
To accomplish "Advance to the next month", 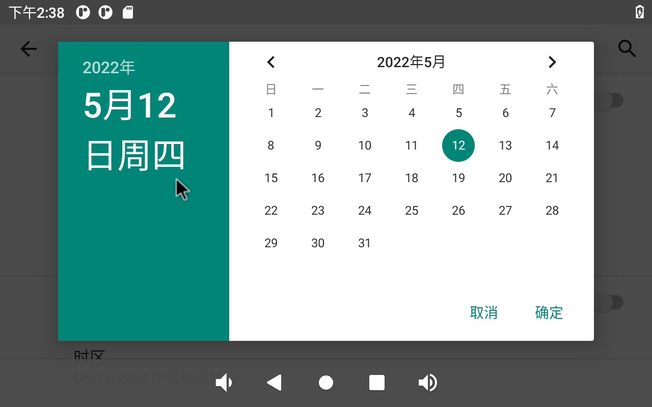I will tap(552, 62).
